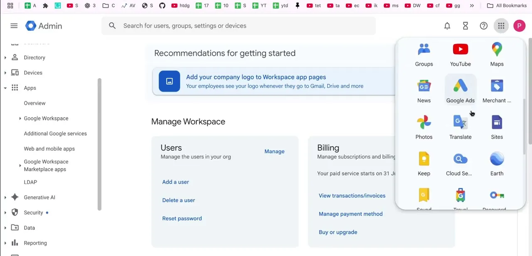Expand the Generative AI section
The width and height of the screenshot is (532, 256).
pyautogui.click(x=5, y=197)
